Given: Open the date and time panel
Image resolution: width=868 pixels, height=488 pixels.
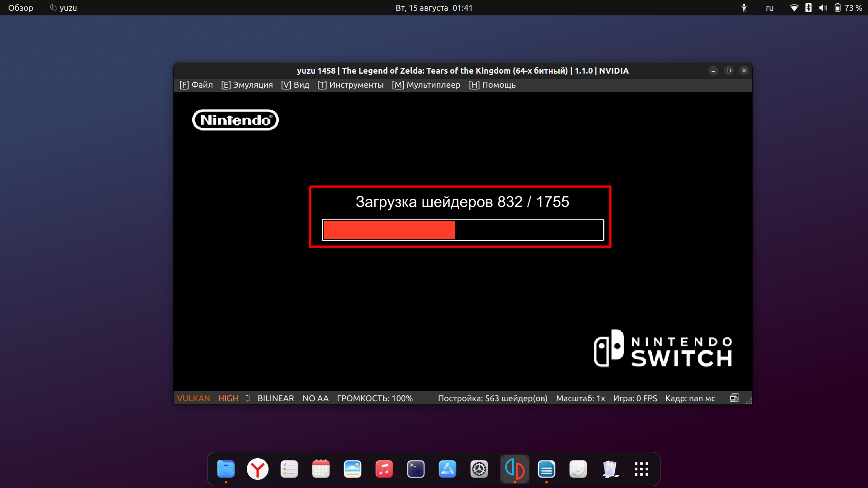Looking at the screenshot, I should point(434,8).
